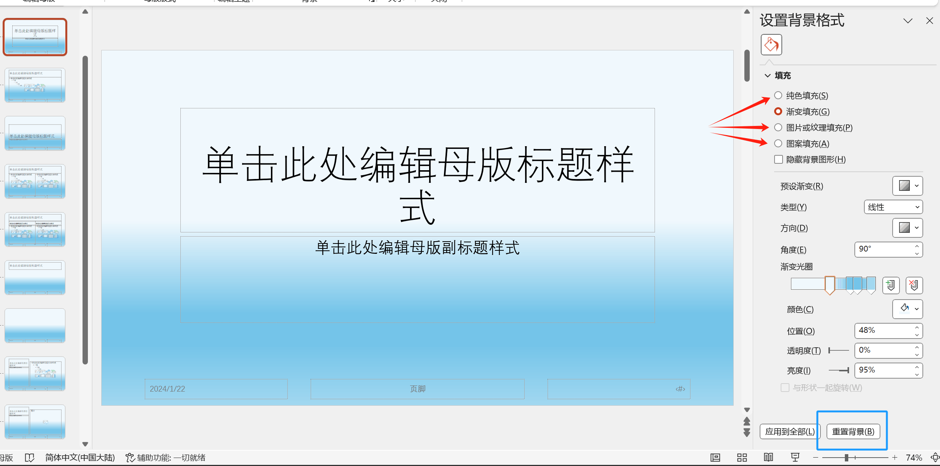Click the zoom slider handle
Viewport: 940px width, 466px height.
coord(846,457)
